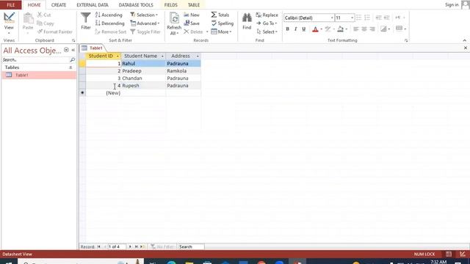Click the Replace command
Screen dimensions: 470x264
point(267,15)
